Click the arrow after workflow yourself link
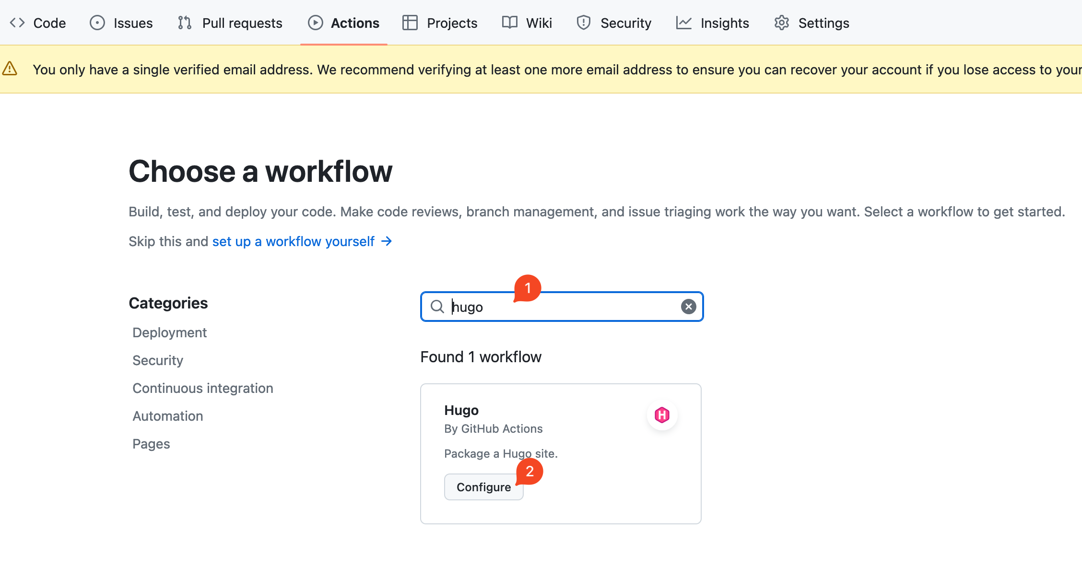 (x=387, y=241)
